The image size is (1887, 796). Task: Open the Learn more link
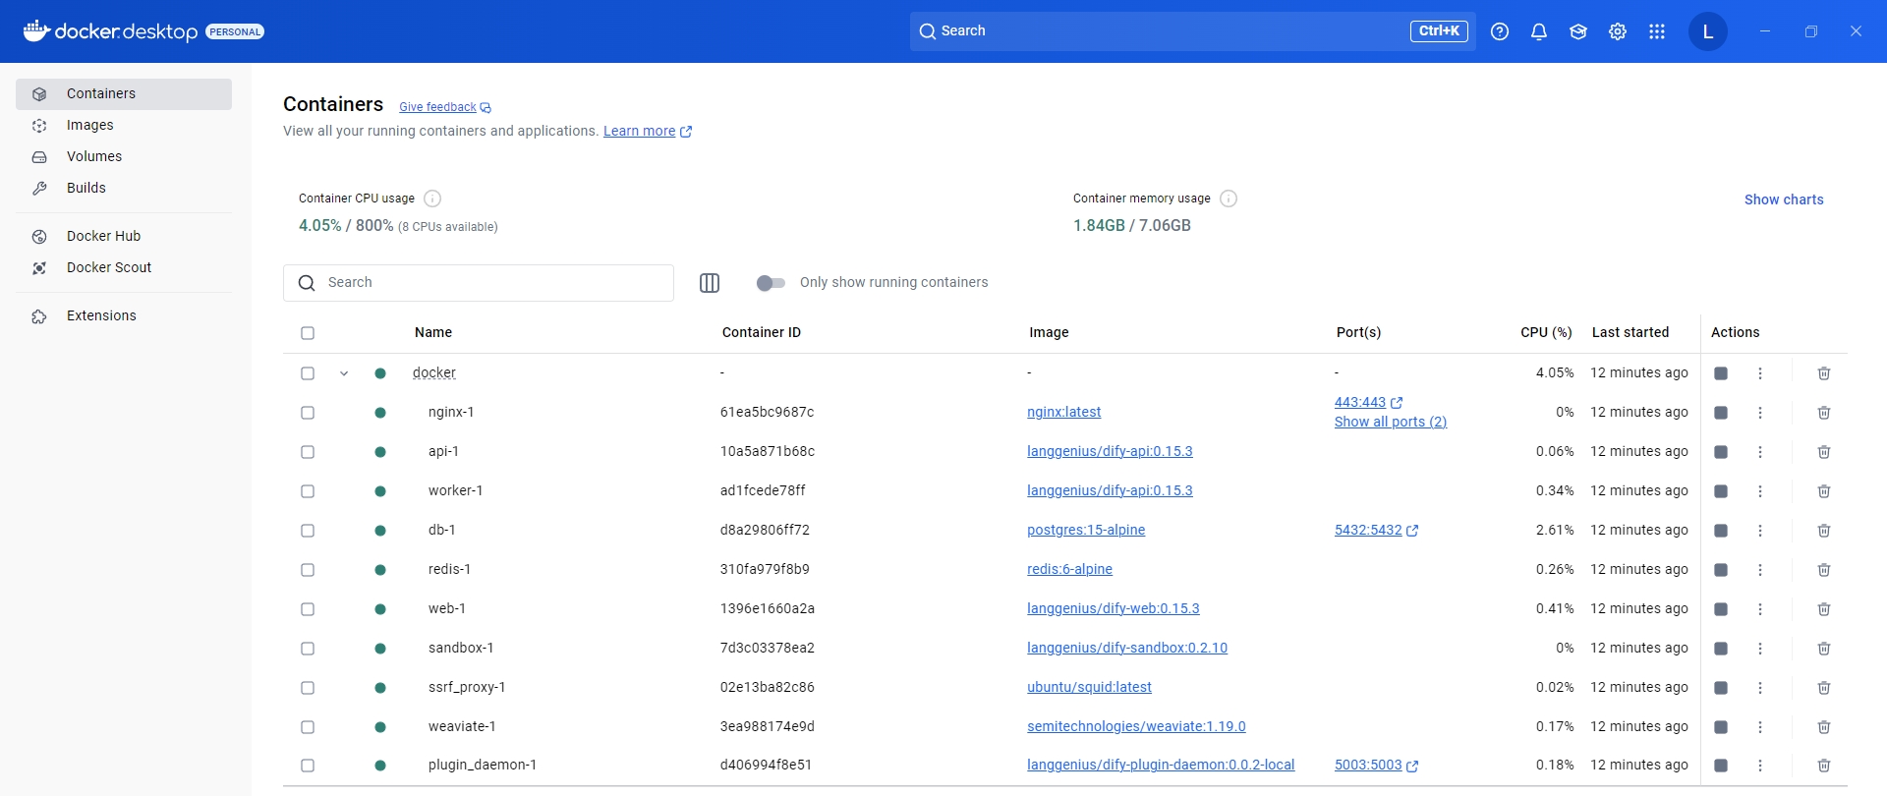coord(648,132)
